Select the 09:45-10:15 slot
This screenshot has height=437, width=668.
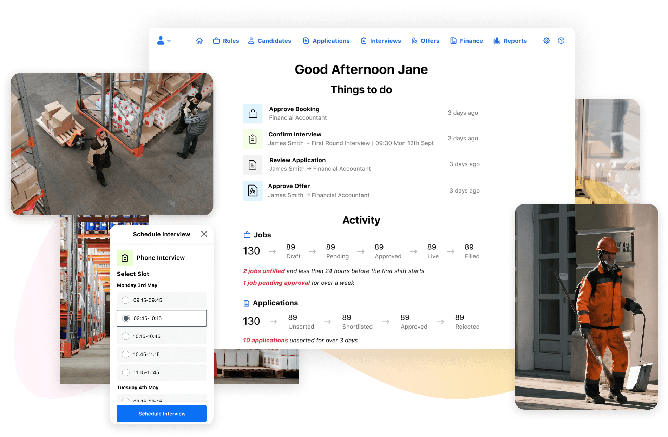162,318
